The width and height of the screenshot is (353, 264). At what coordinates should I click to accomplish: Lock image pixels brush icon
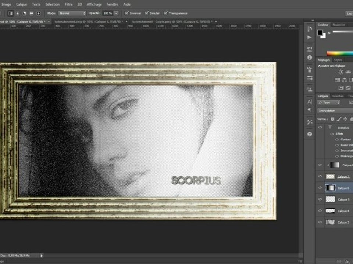pos(339,119)
